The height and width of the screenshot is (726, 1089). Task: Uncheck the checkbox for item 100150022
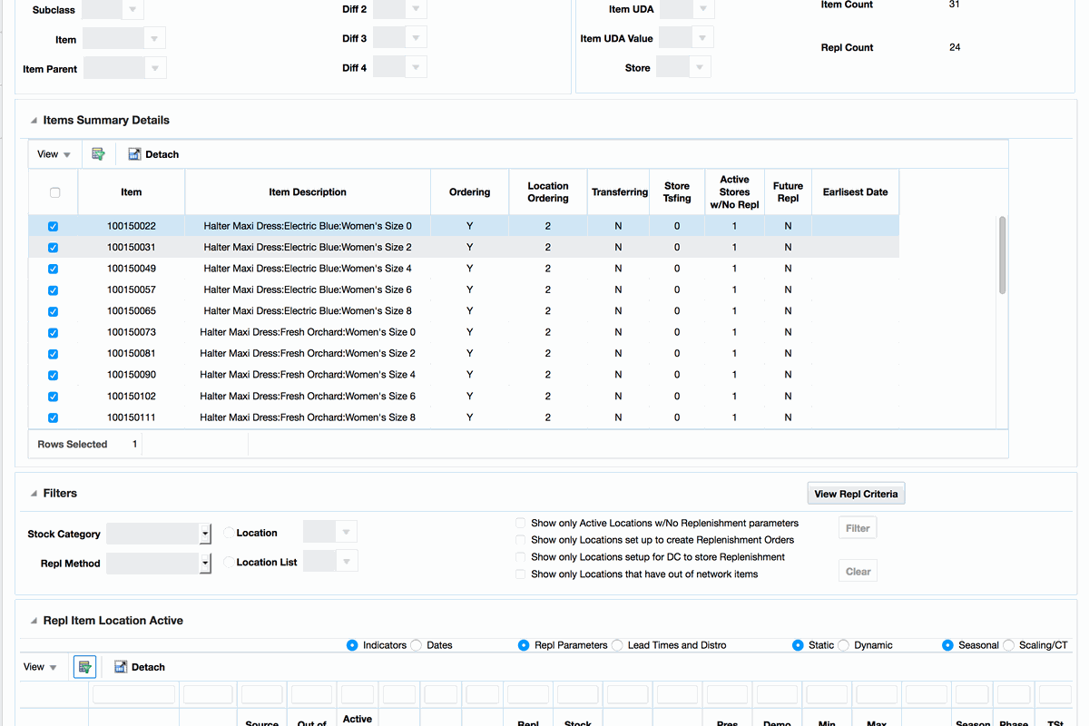click(53, 227)
